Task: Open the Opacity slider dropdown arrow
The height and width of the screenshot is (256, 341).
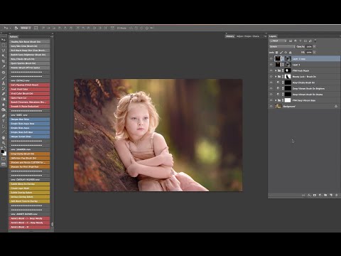Action: 314,47
